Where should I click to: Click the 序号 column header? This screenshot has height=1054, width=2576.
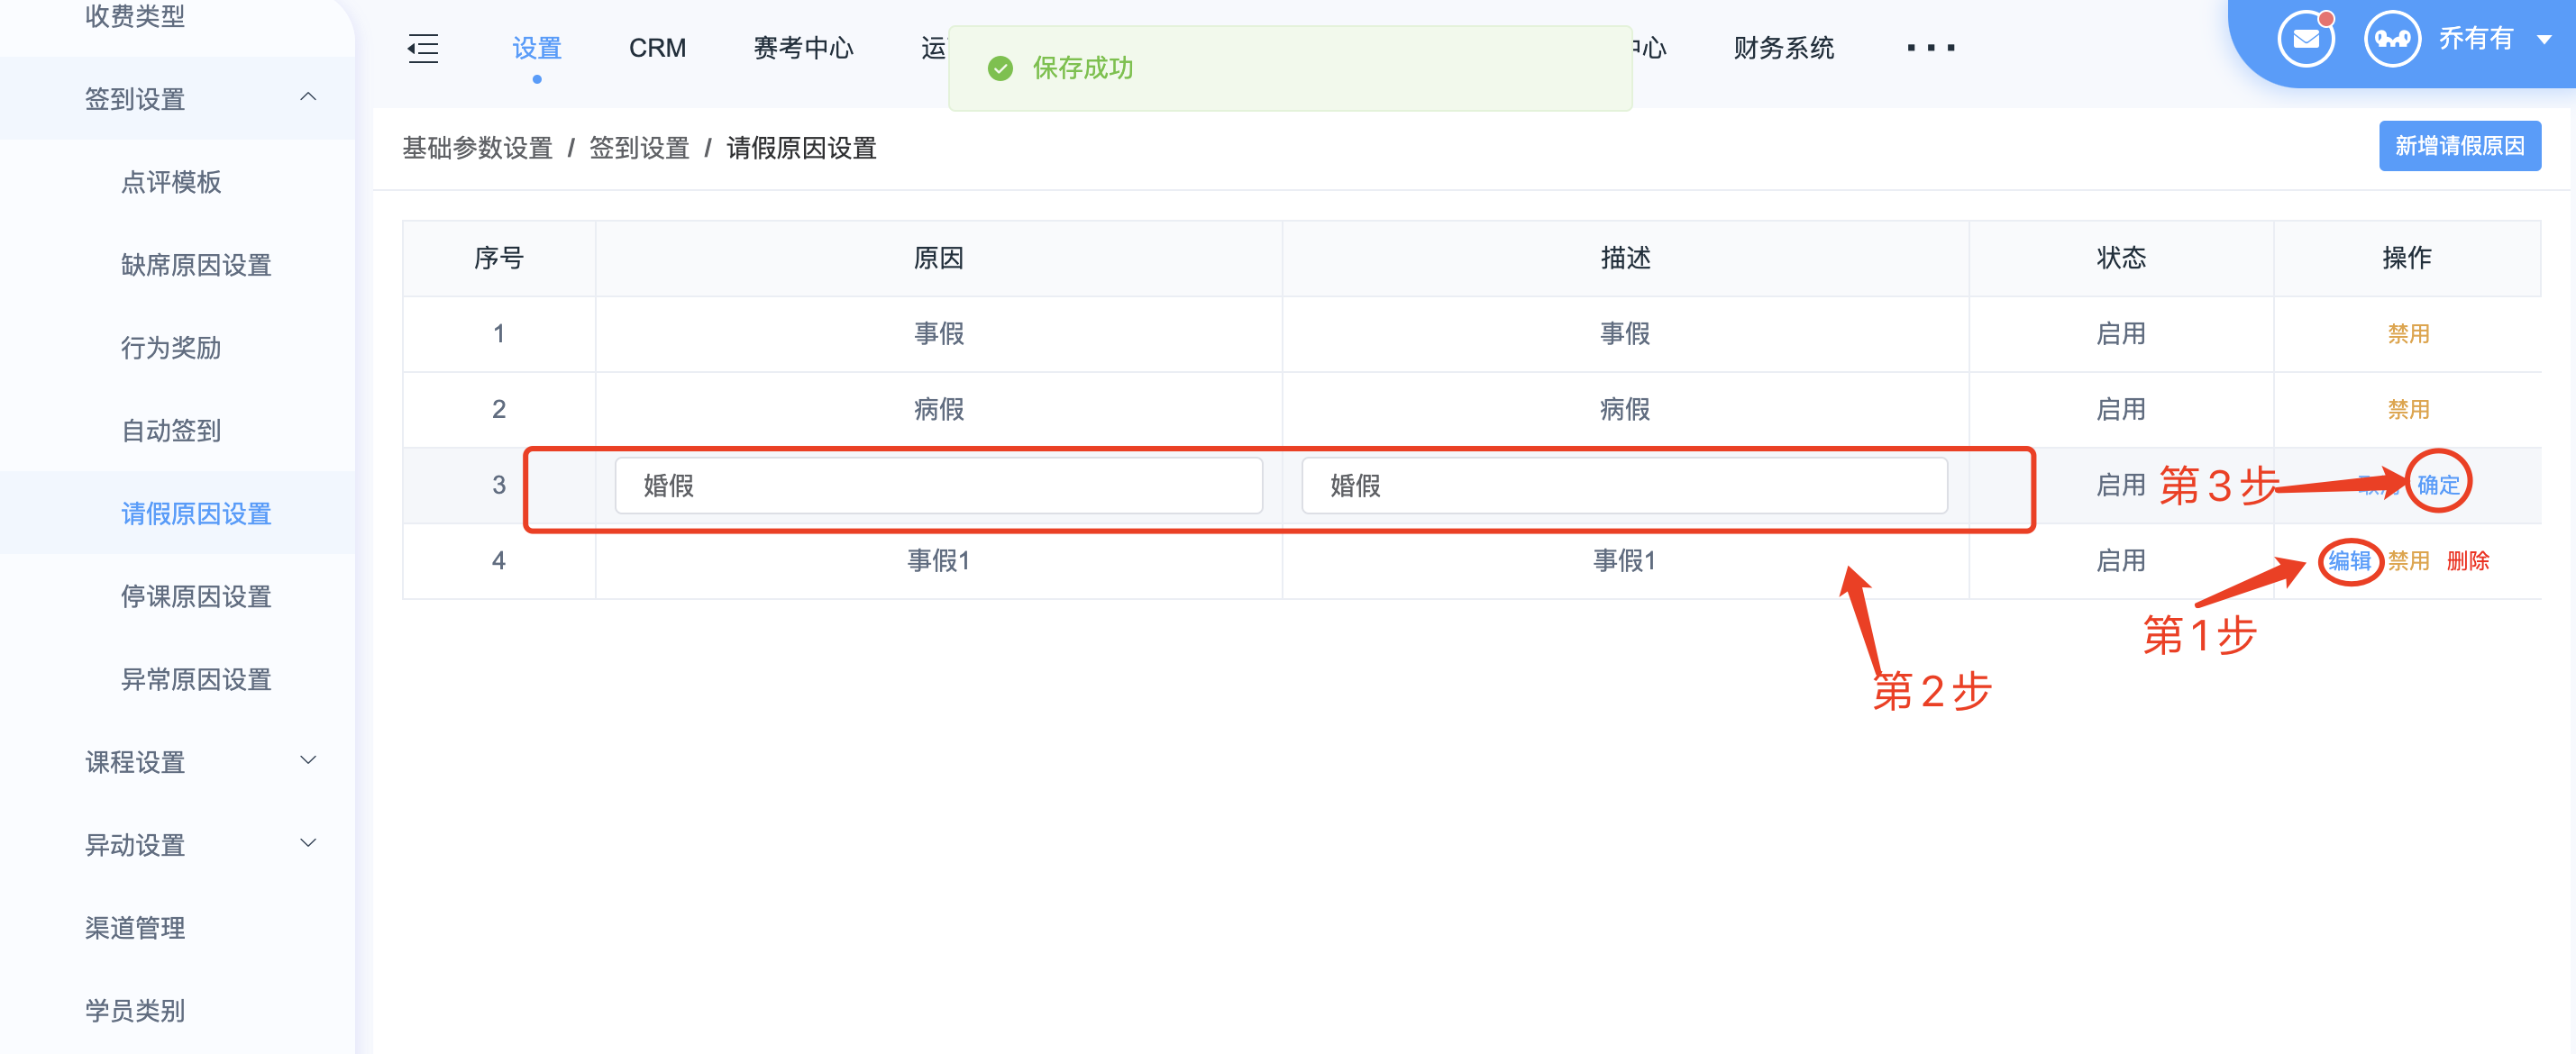coord(499,258)
